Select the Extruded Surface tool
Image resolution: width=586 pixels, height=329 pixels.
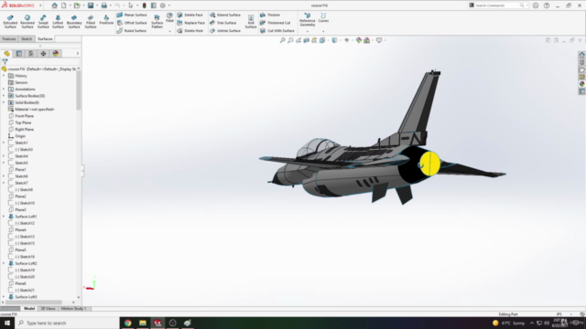pyautogui.click(x=10, y=22)
